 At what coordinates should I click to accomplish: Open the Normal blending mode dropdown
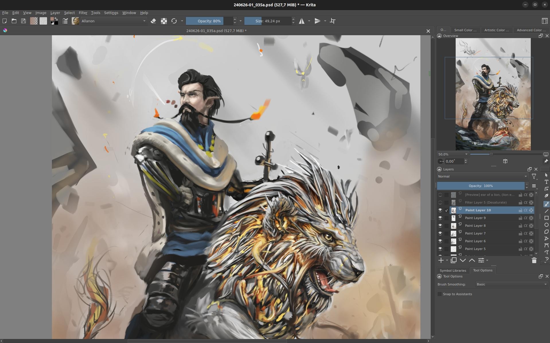point(483,176)
